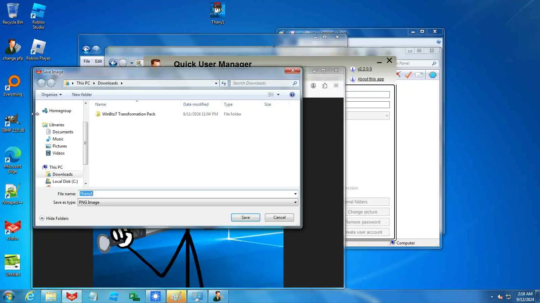The width and height of the screenshot is (540, 303).
Task: Open the Edit menu in the back window
Action: click(99, 61)
